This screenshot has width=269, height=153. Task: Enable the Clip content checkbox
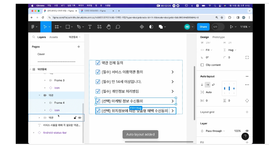202,65
